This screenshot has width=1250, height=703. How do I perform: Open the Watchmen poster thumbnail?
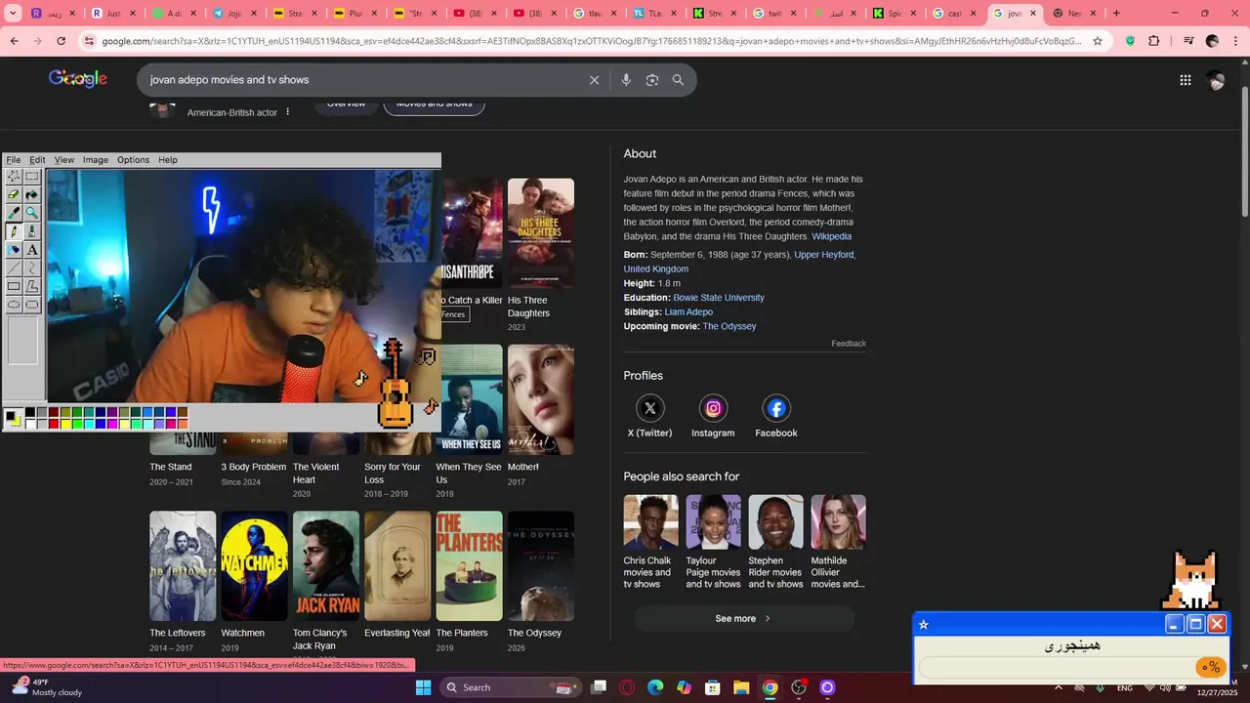coord(254,566)
